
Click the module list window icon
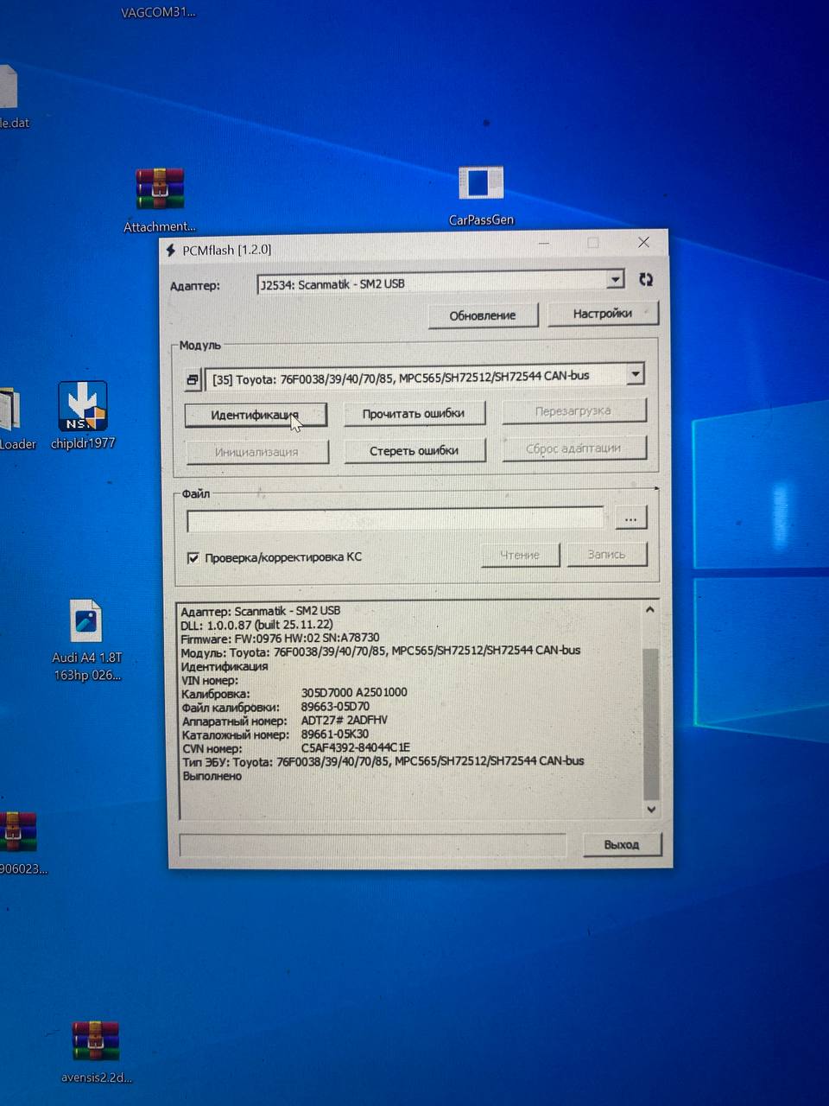(x=193, y=379)
